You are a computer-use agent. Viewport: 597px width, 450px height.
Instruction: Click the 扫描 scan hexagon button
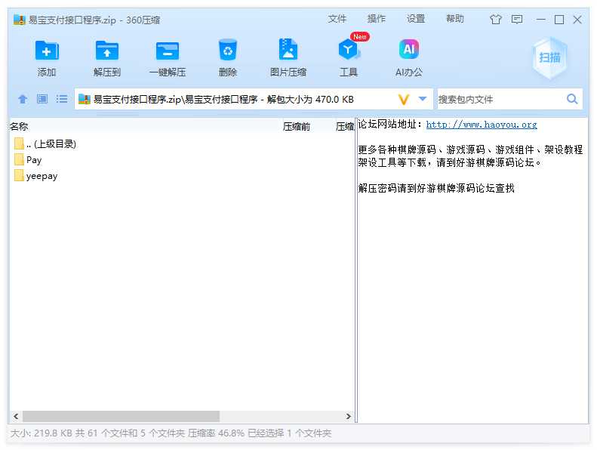point(549,58)
